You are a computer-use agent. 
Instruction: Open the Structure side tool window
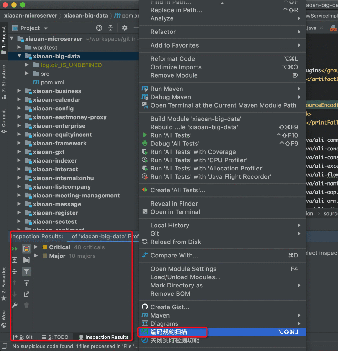coord(4,82)
